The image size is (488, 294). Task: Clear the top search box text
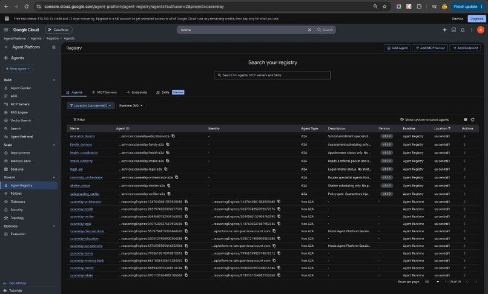click(309, 30)
